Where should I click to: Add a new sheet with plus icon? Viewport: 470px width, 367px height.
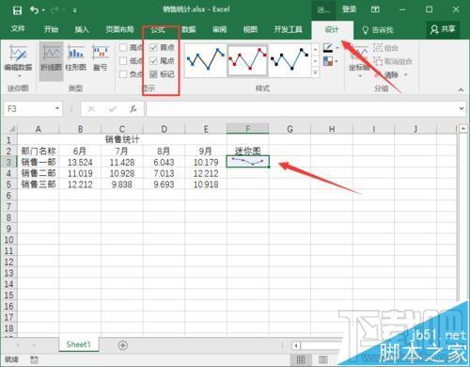(123, 345)
